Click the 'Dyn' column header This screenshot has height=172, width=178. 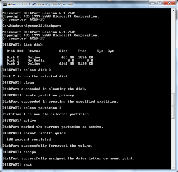100,51
